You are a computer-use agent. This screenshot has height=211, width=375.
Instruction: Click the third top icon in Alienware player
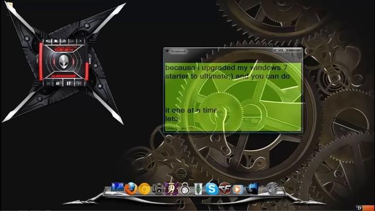[x=64, y=42]
